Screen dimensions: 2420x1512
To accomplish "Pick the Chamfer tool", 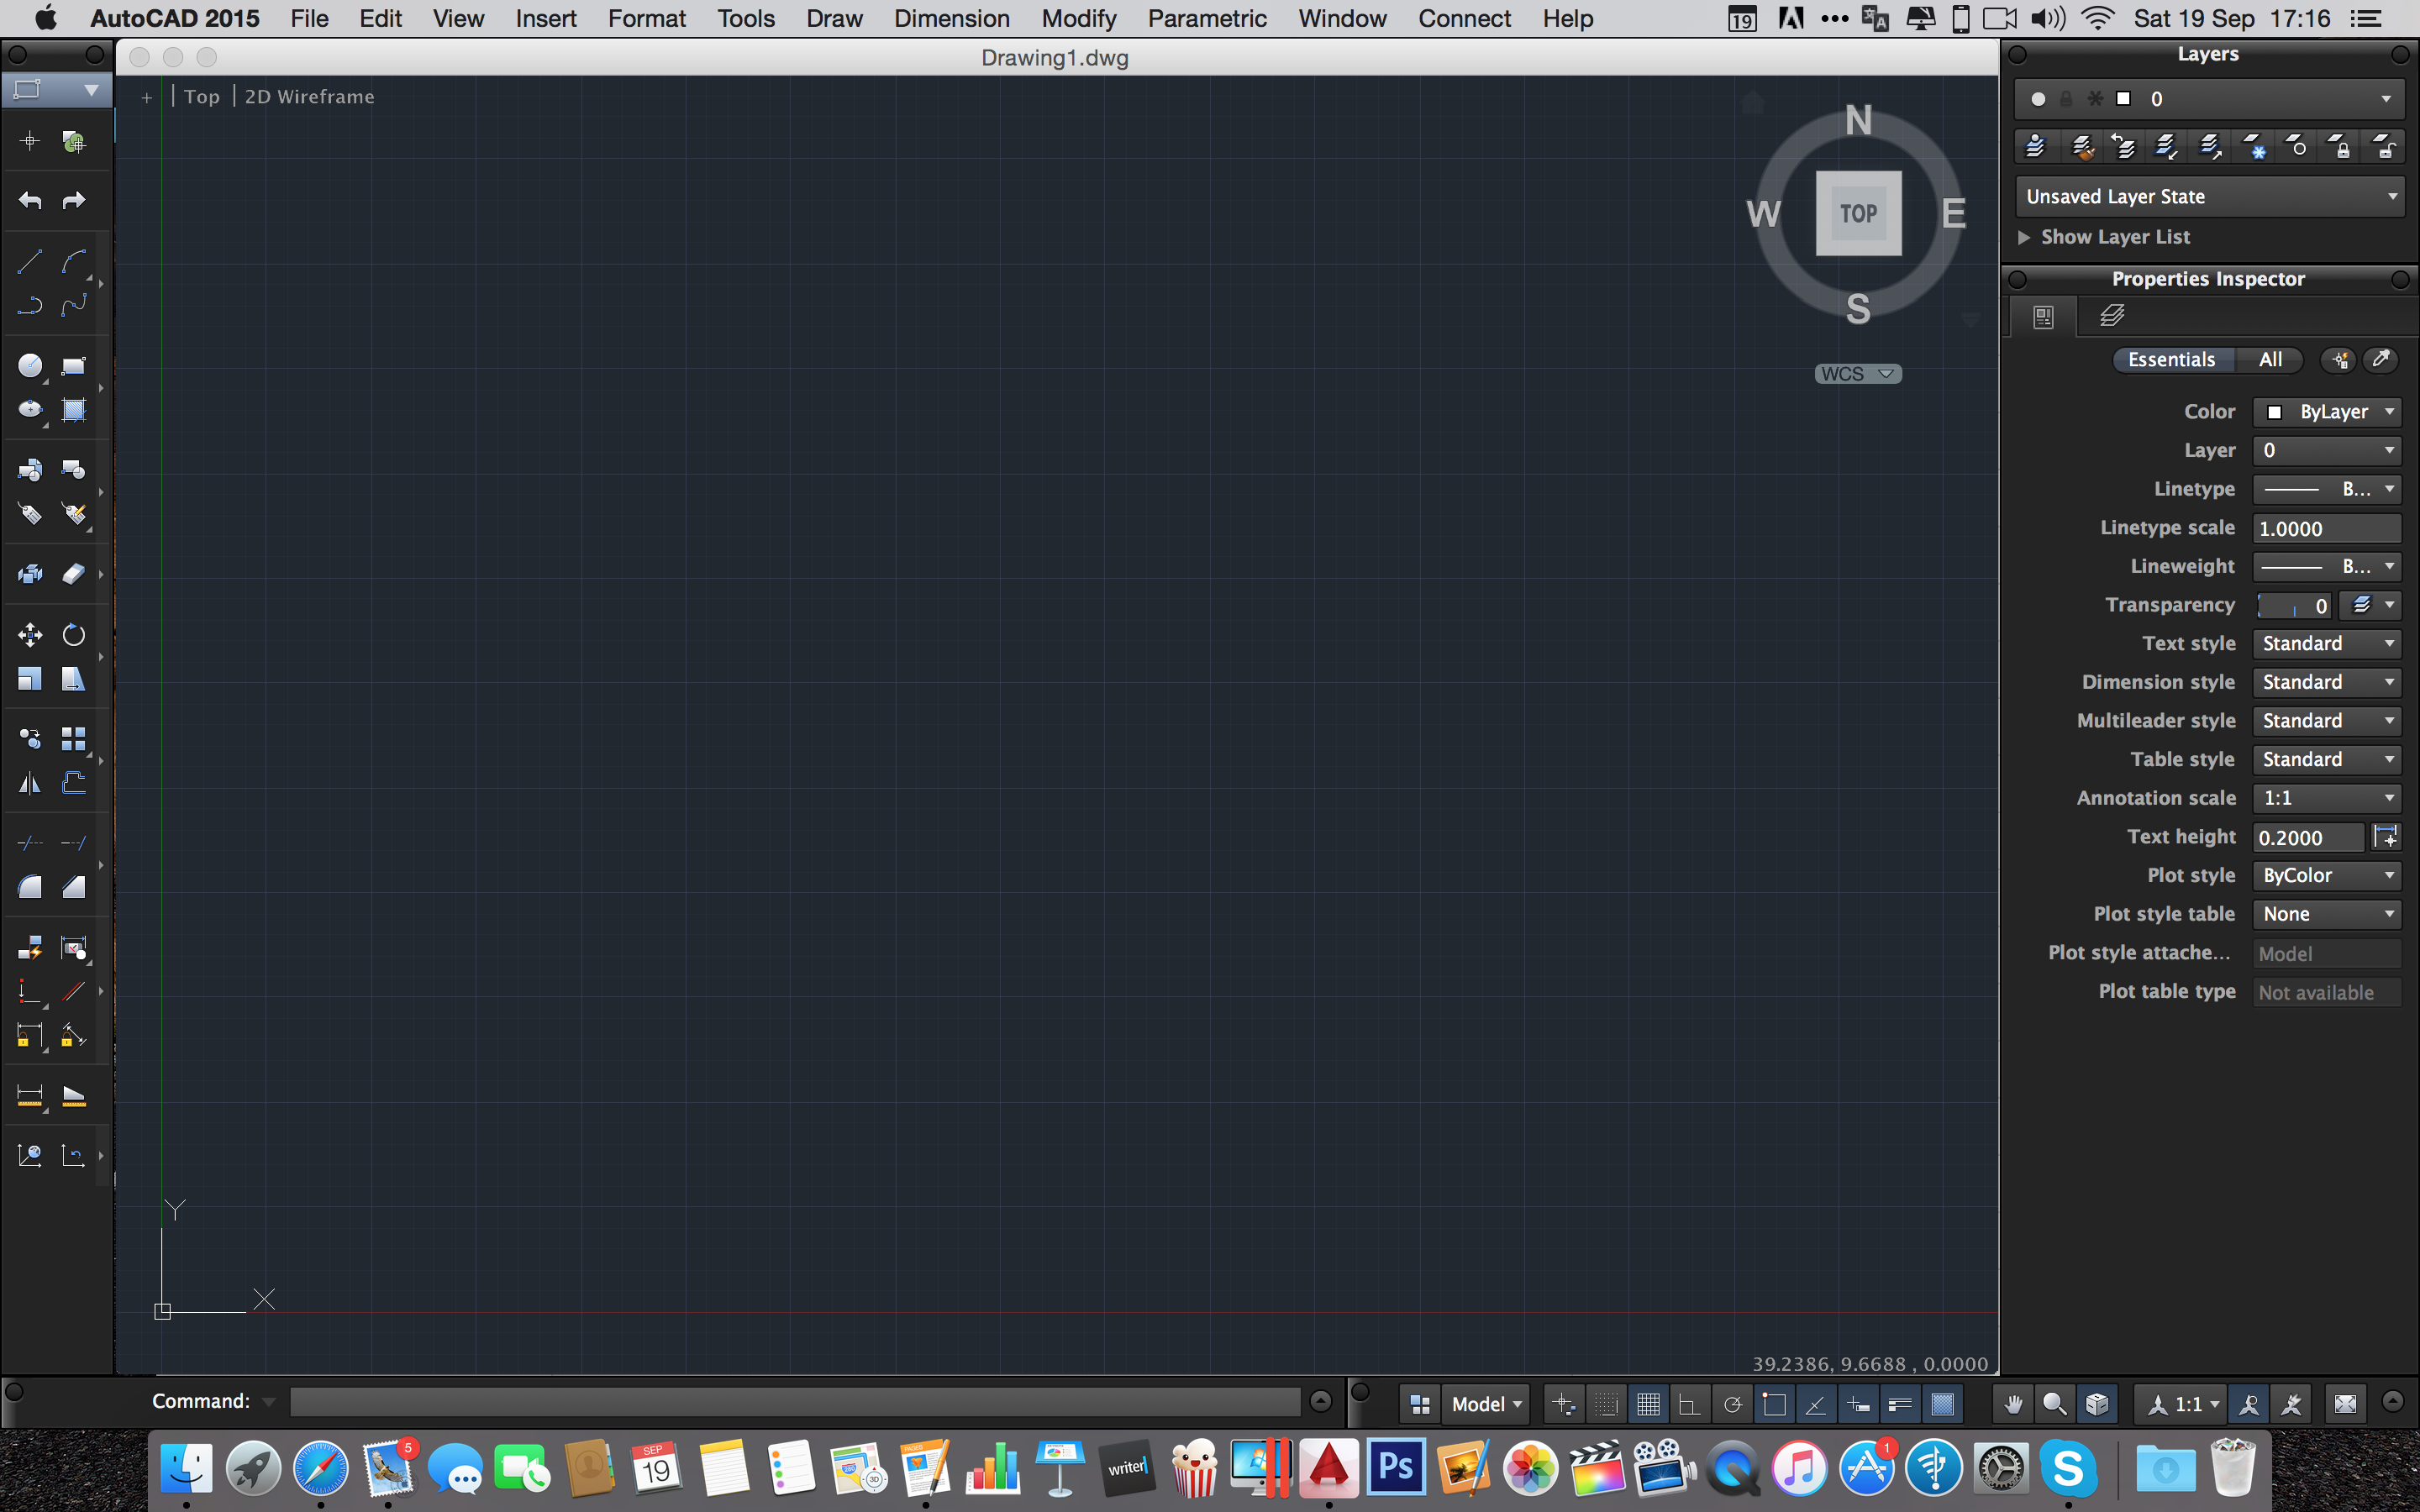I will click(74, 887).
